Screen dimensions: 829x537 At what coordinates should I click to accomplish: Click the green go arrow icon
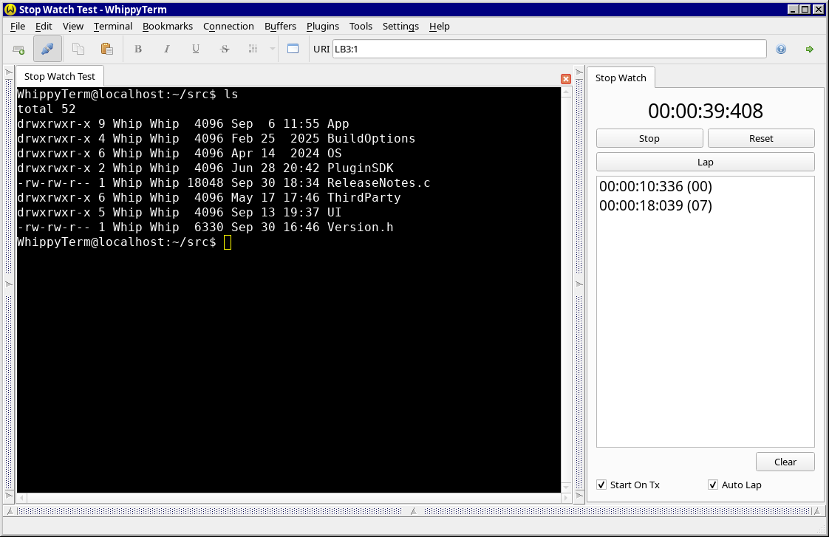[x=809, y=49]
